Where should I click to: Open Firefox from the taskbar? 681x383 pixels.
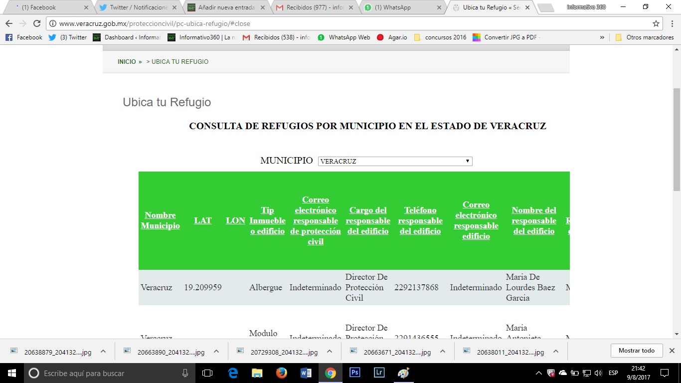pos(281,373)
